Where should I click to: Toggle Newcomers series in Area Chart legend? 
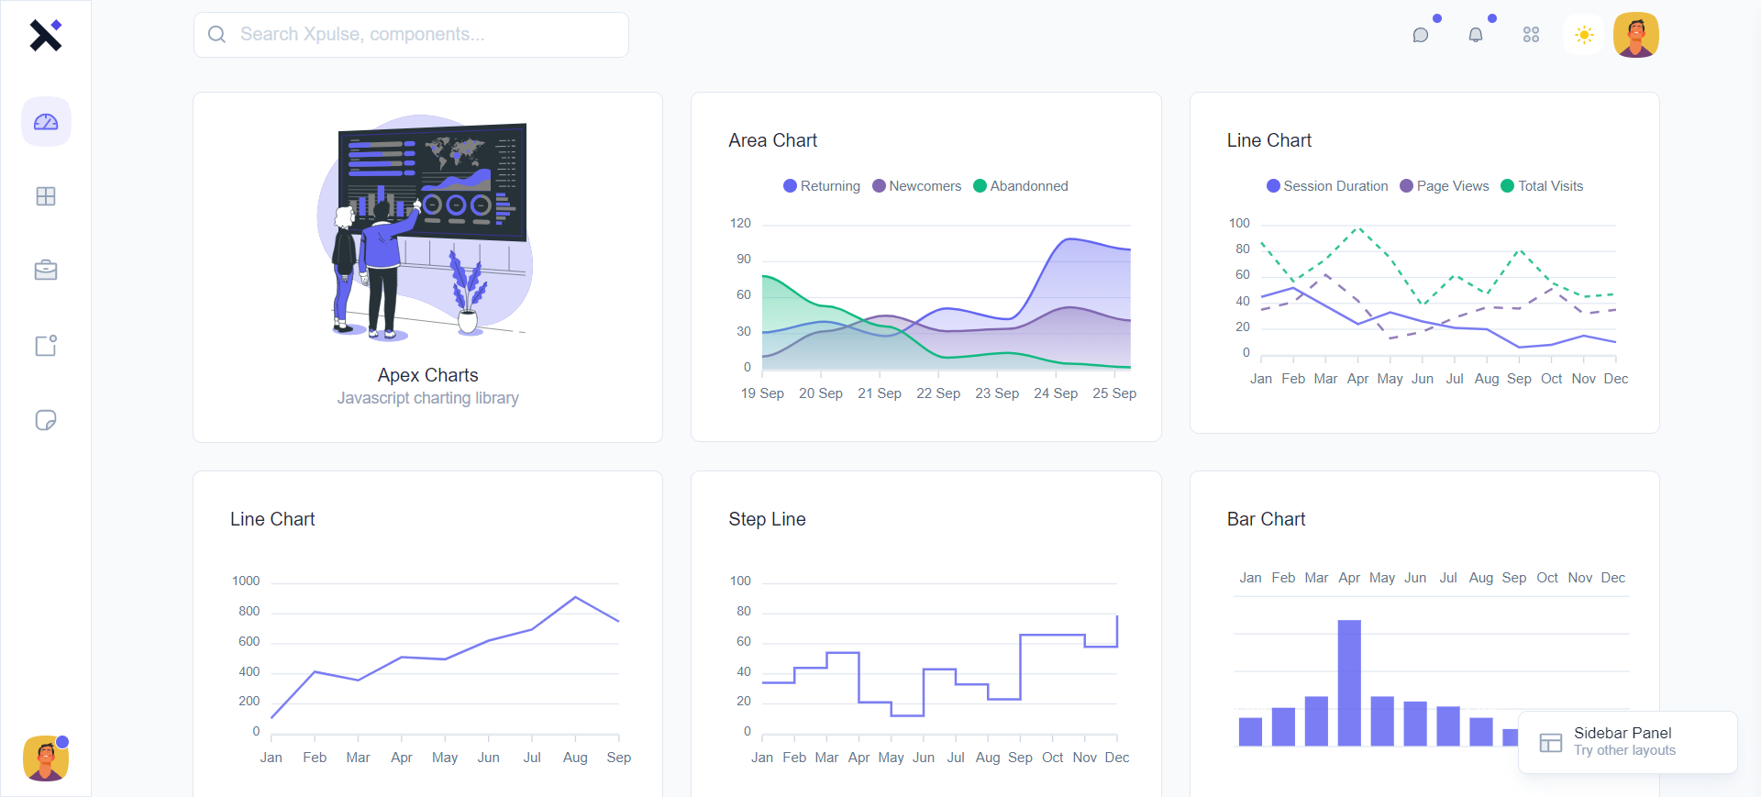(x=916, y=186)
